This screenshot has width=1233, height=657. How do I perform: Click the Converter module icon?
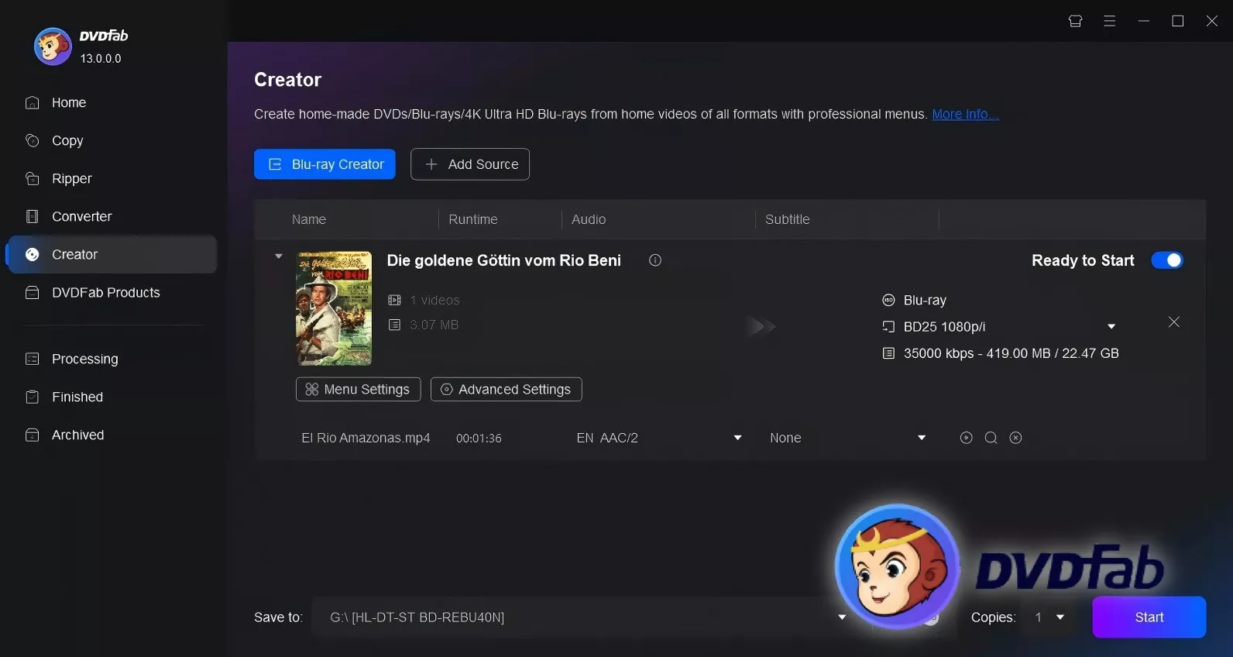point(33,216)
